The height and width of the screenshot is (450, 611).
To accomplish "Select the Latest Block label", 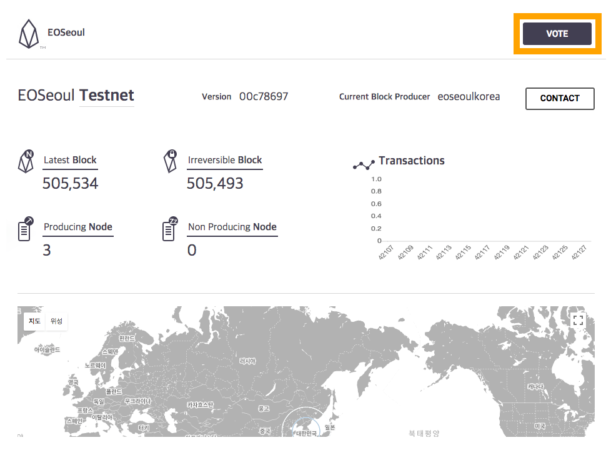I will pos(70,160).
